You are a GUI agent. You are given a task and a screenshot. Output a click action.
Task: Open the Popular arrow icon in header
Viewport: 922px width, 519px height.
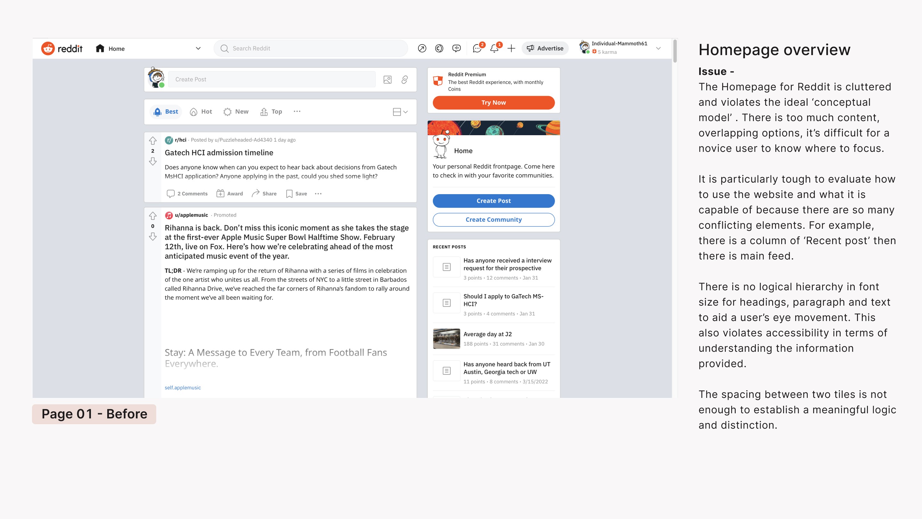(422, 48)
